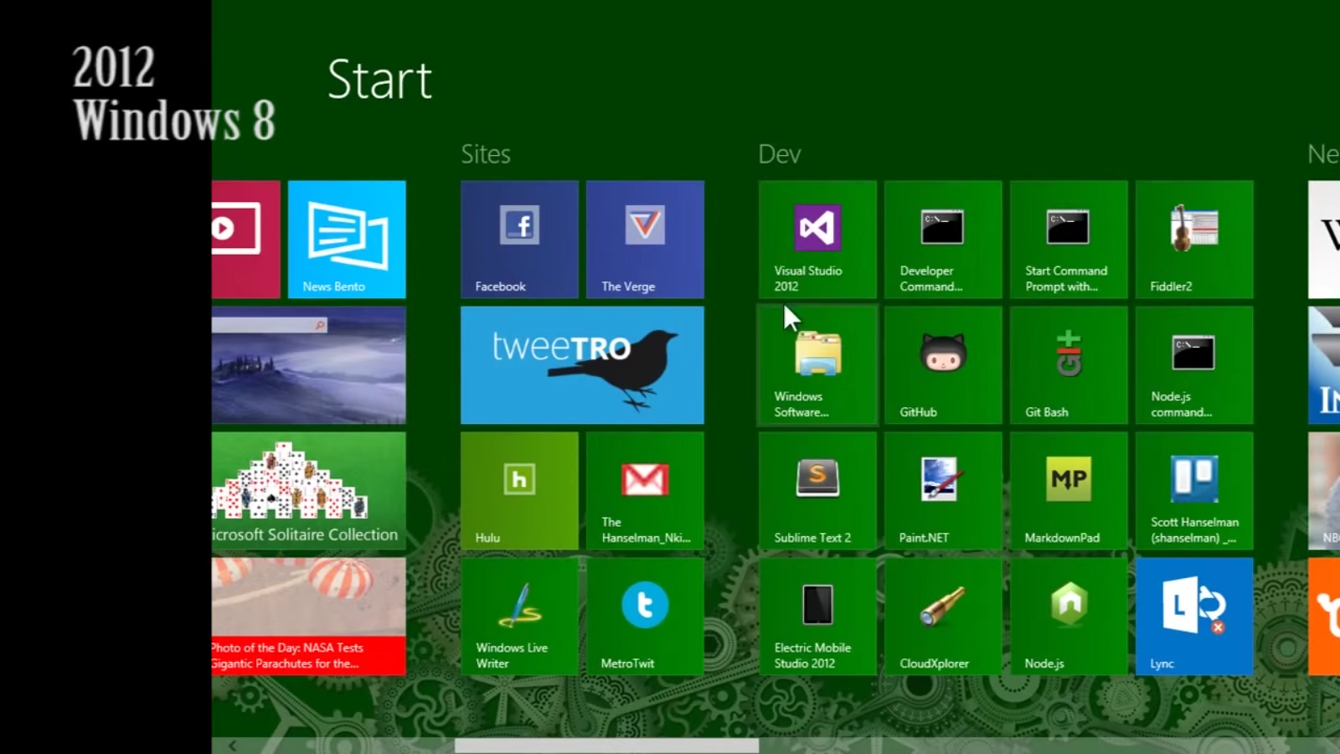Image resolution: width=1340 pixels, height=754 pixels.
Task: Open the Bing landscape search tile
Action: tap(309, 365)
